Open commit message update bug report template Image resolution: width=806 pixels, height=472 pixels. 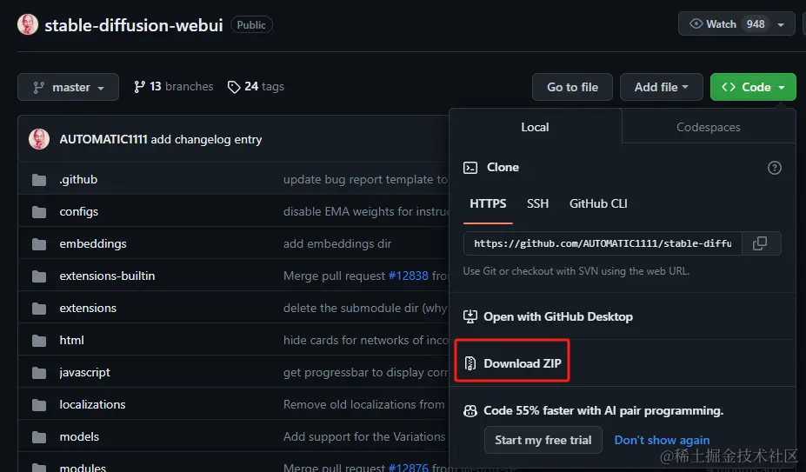[365, 179]
